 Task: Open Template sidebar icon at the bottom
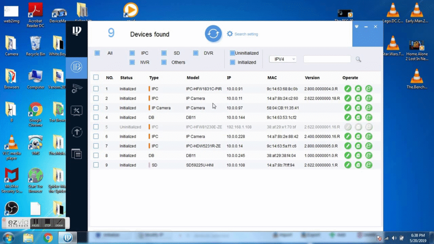pos(77,154)
